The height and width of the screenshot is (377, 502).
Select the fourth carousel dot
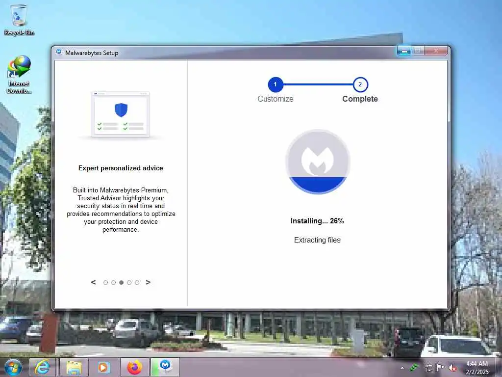coord(129,282)
